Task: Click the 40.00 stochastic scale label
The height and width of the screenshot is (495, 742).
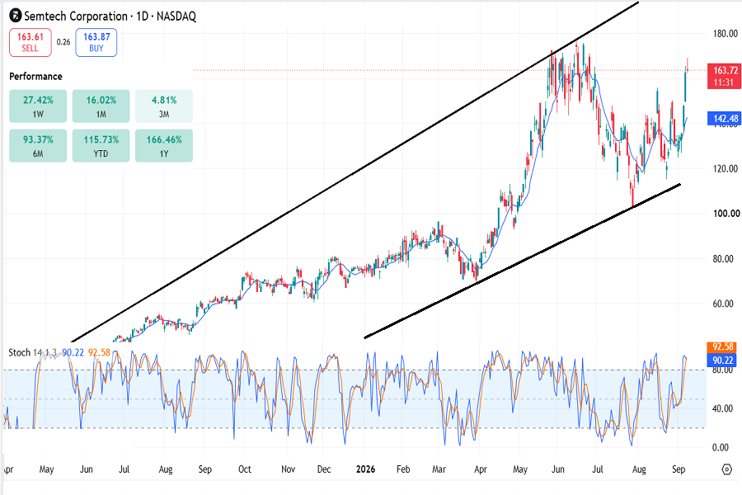Action: [722, 409]
